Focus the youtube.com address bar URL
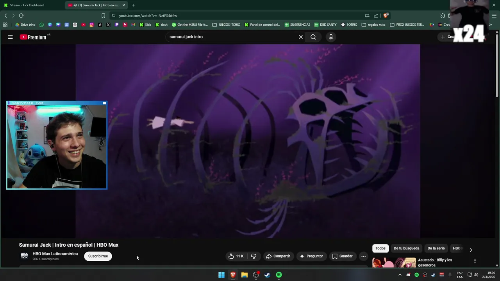The image size is (500, 281). coord(148,16)
